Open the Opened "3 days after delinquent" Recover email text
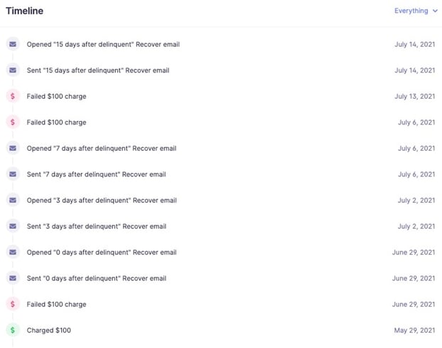Viewport: 442px width, 348px height. click(x=102, y=200)
